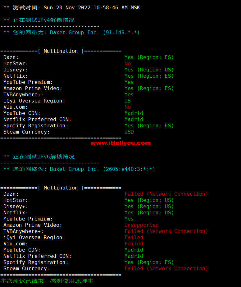Click the testing IPv6 unlock status heading
This screenshot has width=241, height=287.
click(39, 157)
